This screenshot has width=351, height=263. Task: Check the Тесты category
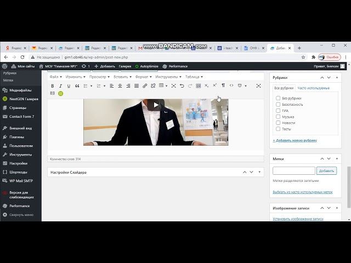(x=278, y=129)
